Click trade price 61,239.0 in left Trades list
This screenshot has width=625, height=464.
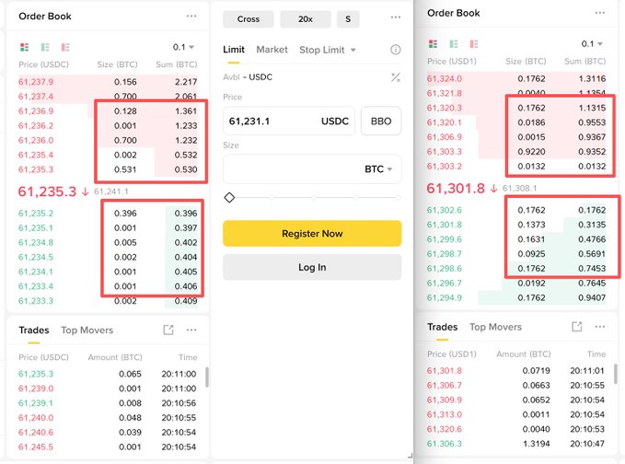click(x=36, y=389)
